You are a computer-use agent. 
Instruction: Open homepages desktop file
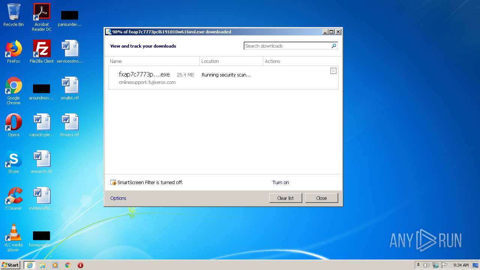tap(42, 238)
